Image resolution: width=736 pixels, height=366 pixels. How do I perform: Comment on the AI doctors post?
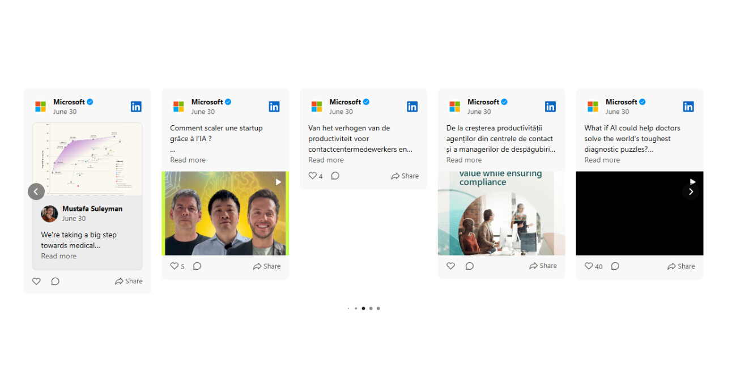[x=615, y=266]
